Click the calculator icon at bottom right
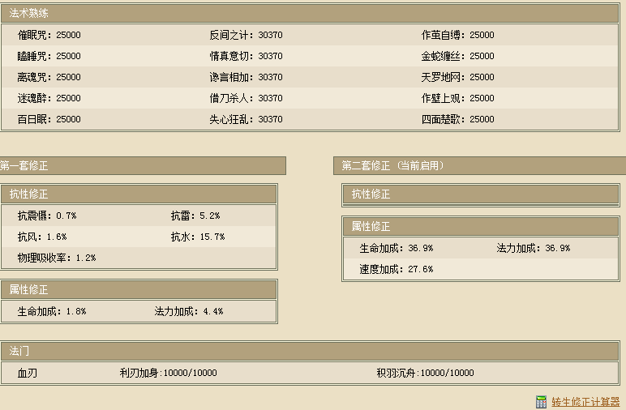 coord(541,402)
